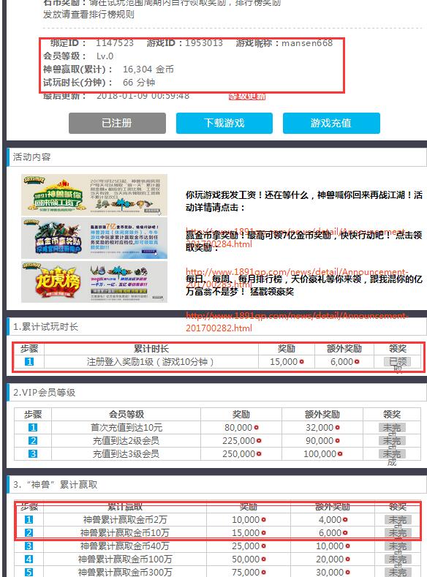Click step 1 icon beside 神兽累计赢取金币2万
This screenshot has height=577, width=427.
29,520
